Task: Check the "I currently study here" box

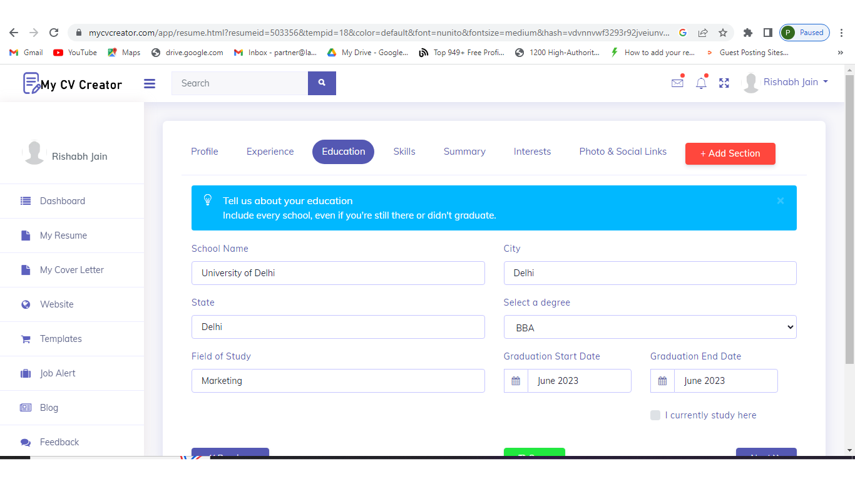Action: click(x=655, y=415)
